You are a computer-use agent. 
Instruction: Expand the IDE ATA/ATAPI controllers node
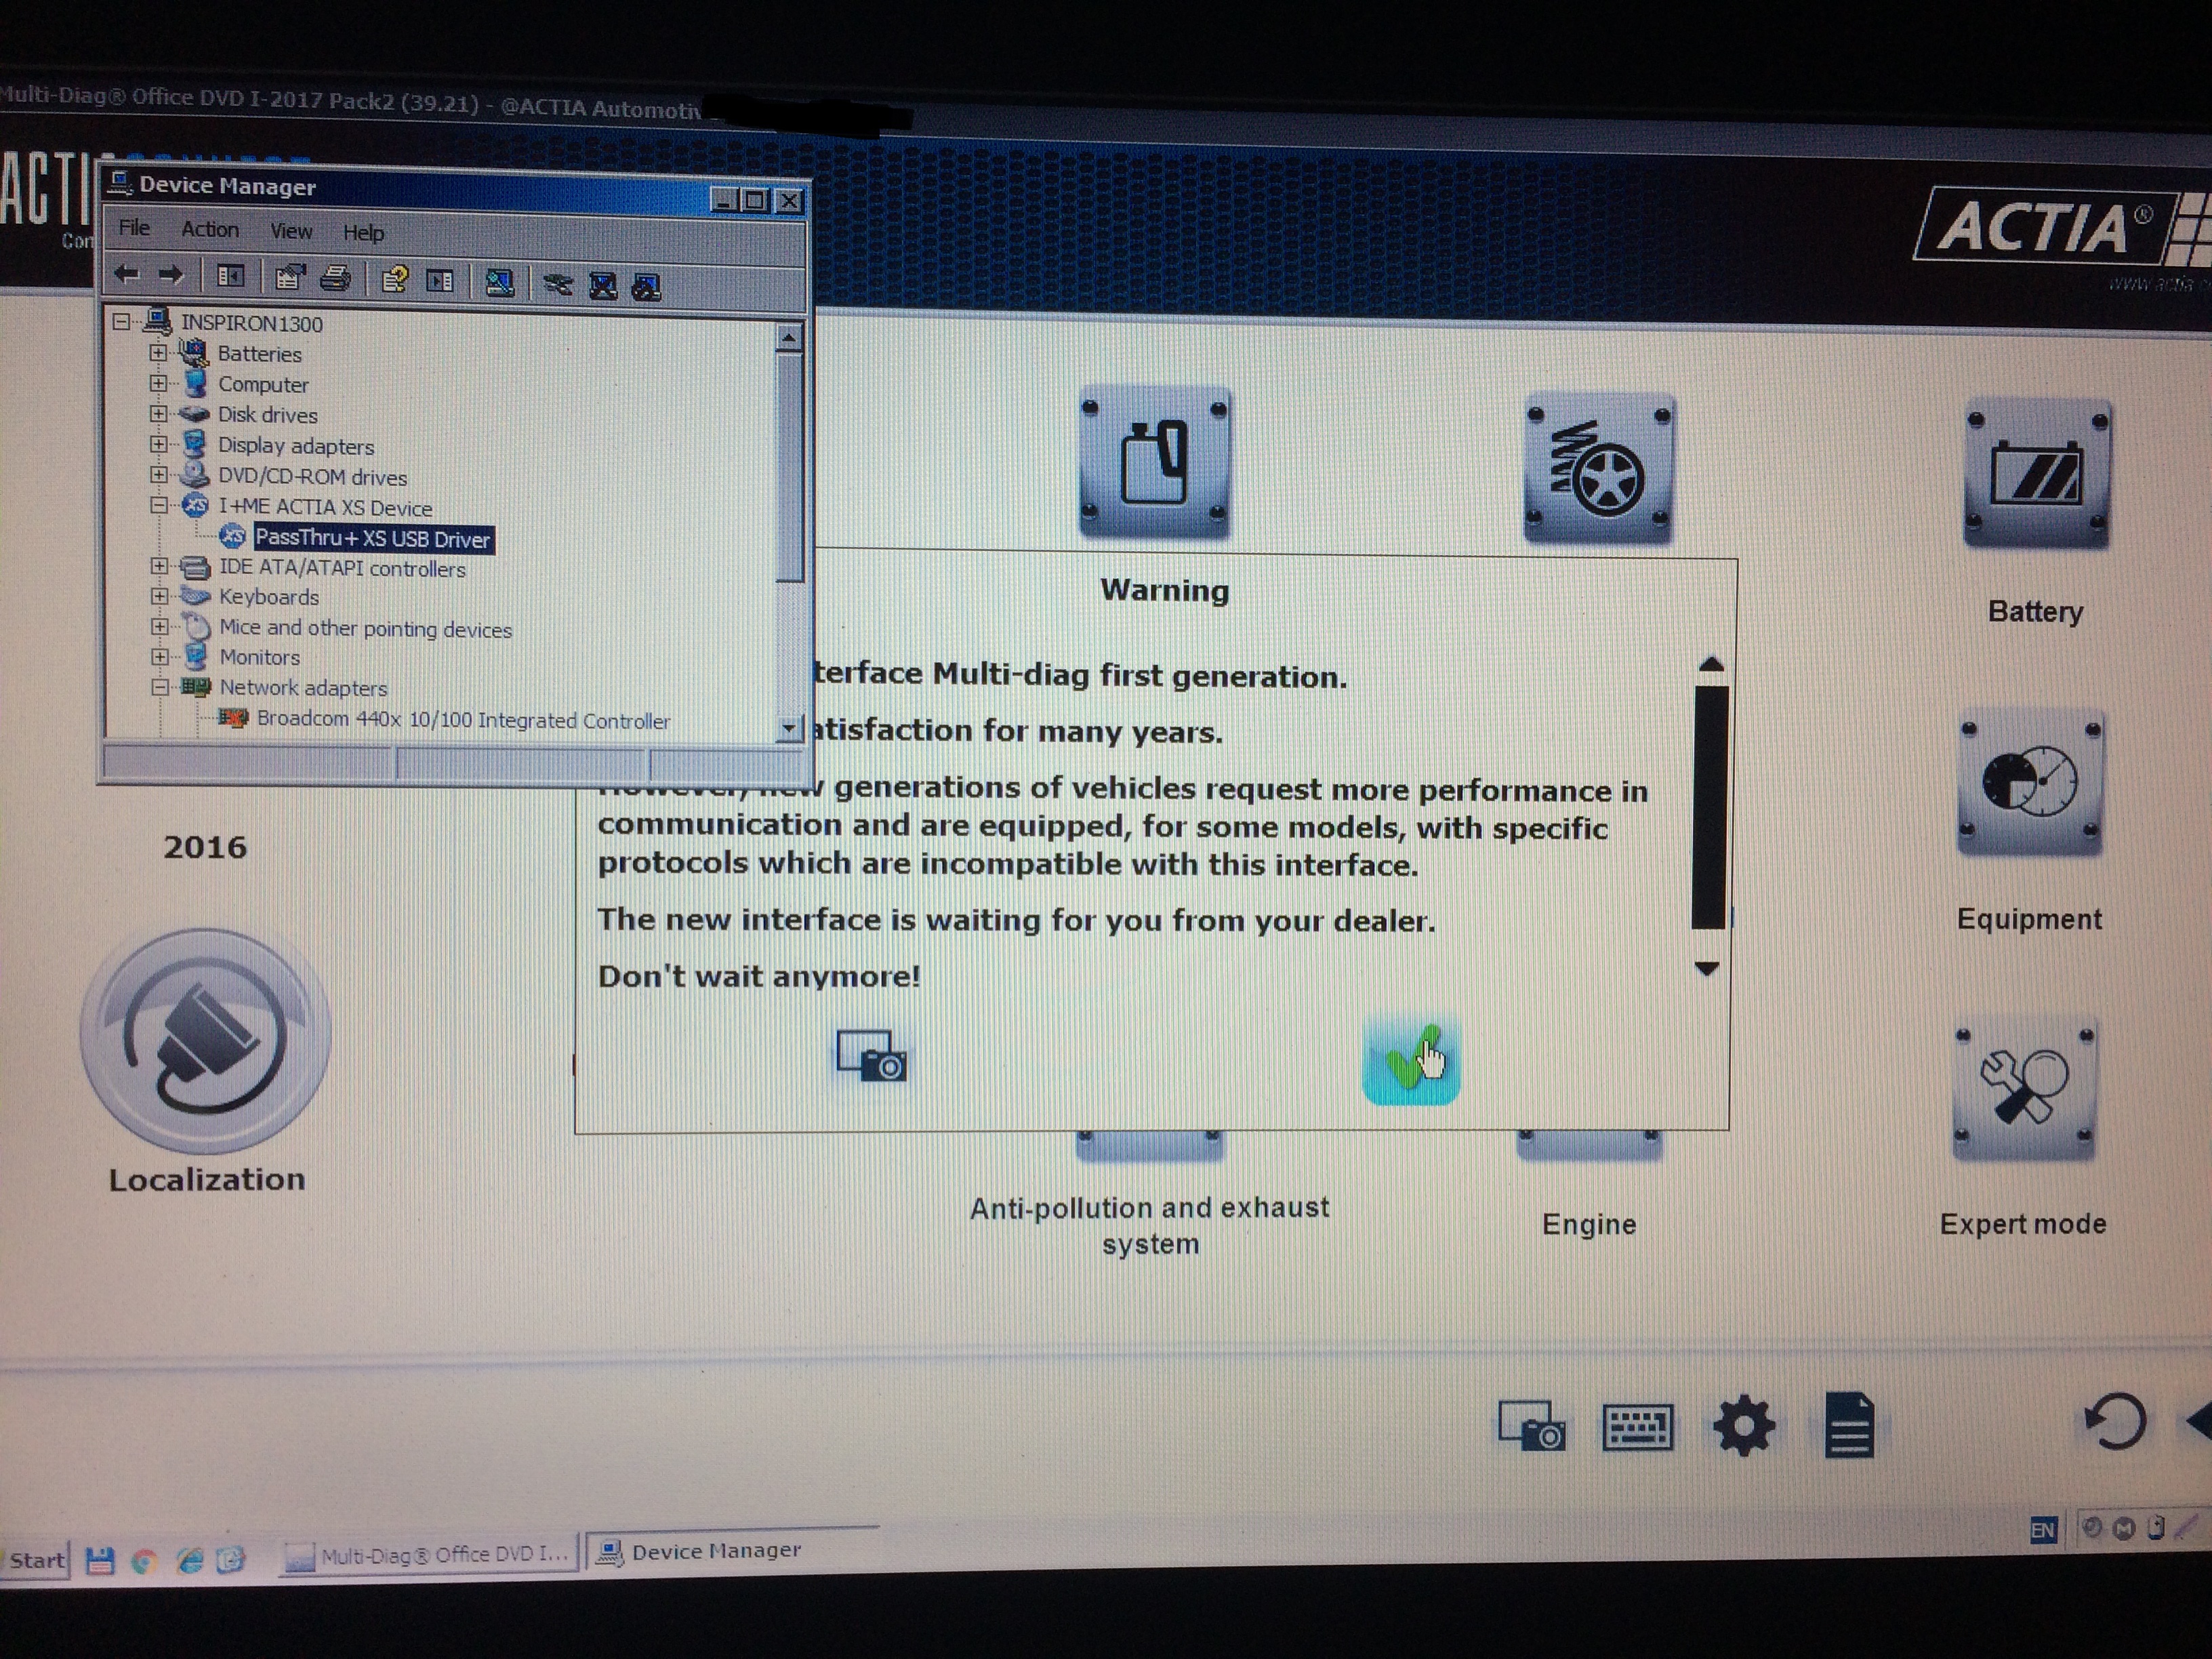pos(159,566)
